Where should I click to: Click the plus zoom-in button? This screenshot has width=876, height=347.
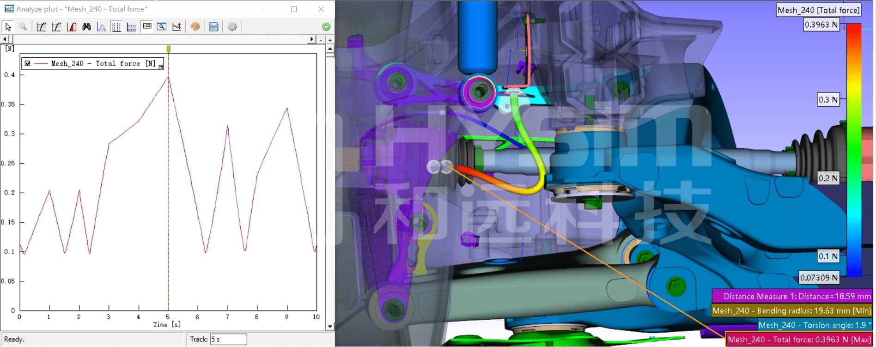330,40
